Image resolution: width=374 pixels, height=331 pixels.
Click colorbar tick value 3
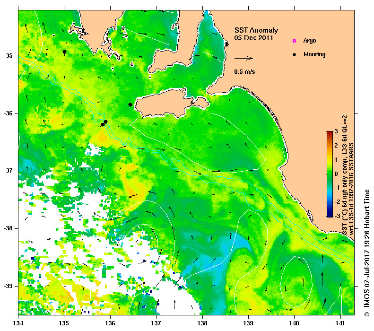336,131
